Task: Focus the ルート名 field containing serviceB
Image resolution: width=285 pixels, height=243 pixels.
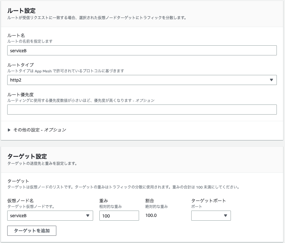Action: point(142,50)
